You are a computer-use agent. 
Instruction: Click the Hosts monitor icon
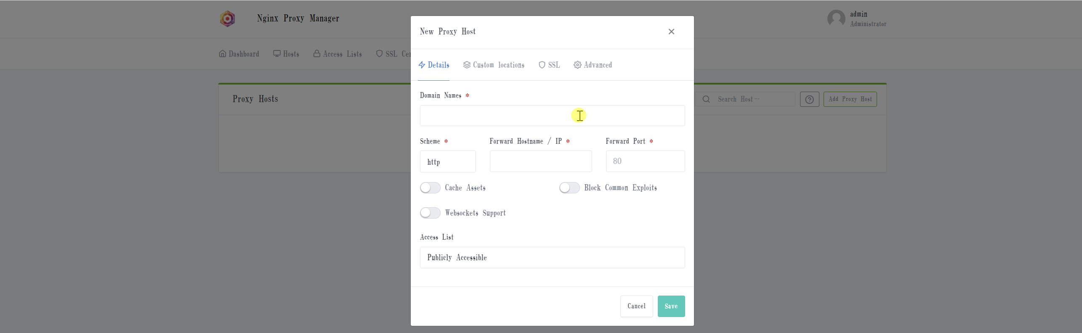[x=276, y=54]
